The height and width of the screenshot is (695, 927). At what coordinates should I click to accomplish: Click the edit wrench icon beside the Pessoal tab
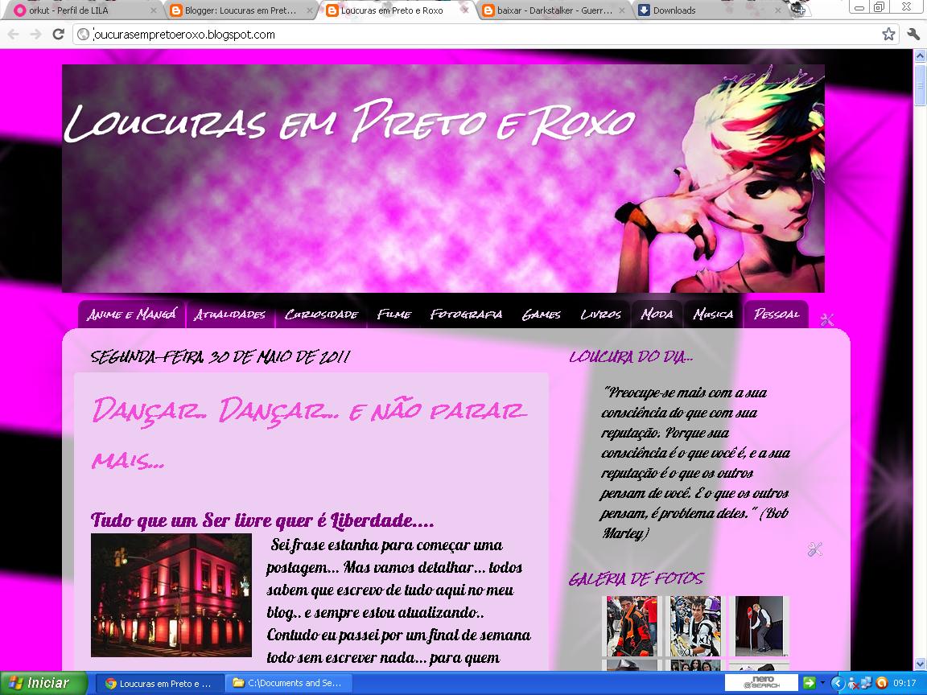click(x=826, y=319)
